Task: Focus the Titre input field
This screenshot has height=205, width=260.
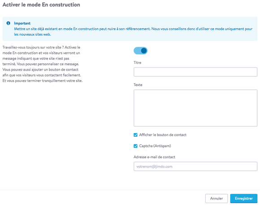Action: tap(195, 72)
